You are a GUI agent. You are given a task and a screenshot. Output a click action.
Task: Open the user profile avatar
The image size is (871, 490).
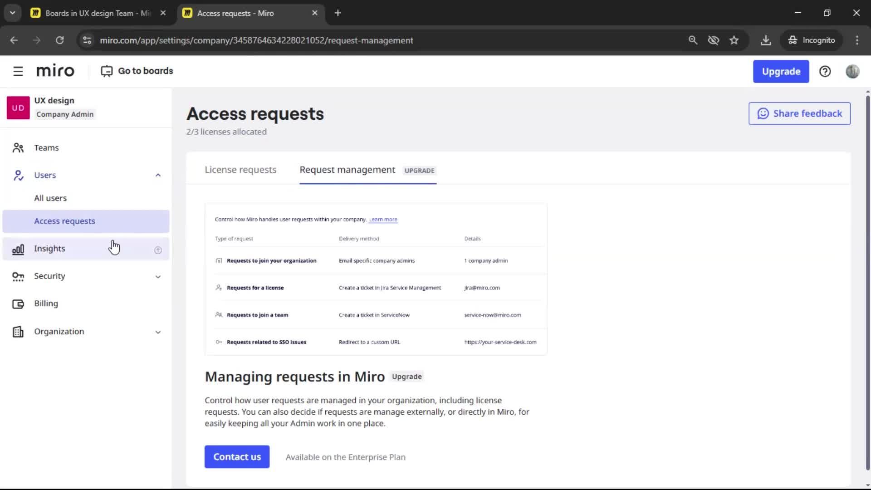tap(852, 71)
